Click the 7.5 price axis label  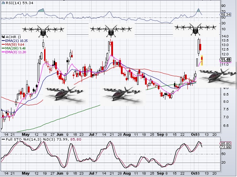[x=226, y=109]
